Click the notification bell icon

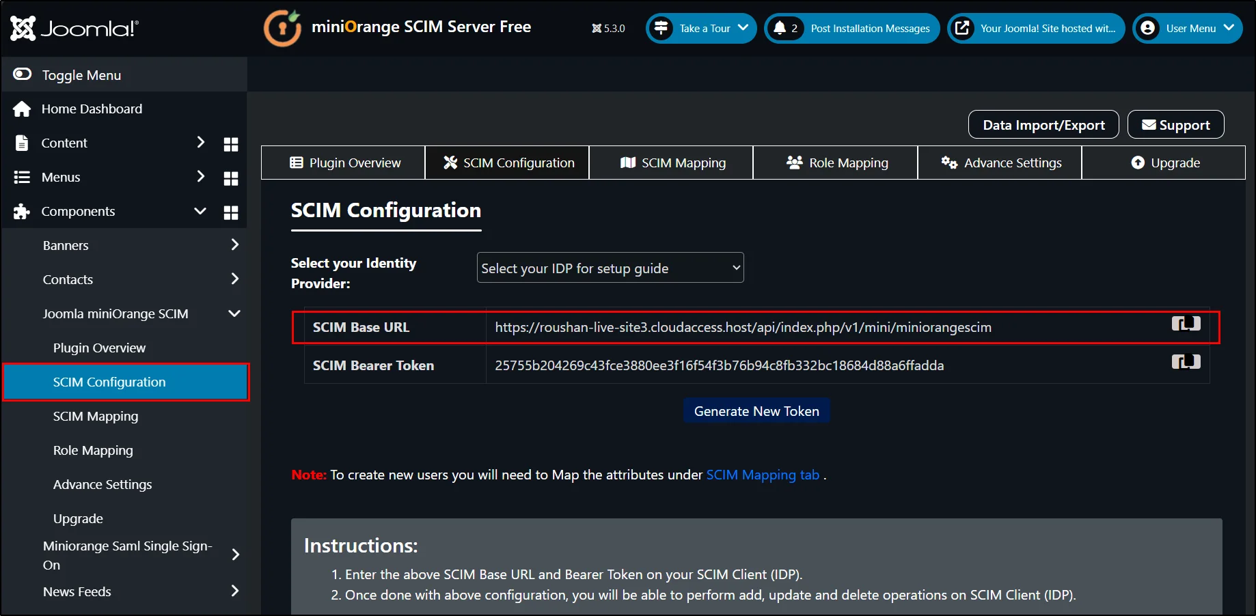tap(780, 28)
